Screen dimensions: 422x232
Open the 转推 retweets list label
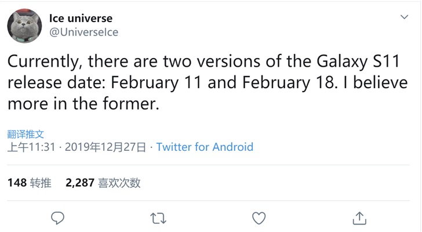click(x=41, y=183)
